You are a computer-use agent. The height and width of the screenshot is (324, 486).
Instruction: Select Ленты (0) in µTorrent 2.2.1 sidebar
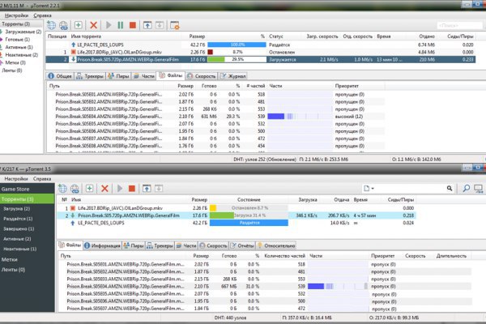12,70
